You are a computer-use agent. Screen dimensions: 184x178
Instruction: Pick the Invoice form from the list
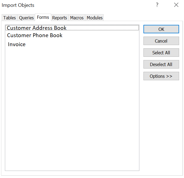17,44
